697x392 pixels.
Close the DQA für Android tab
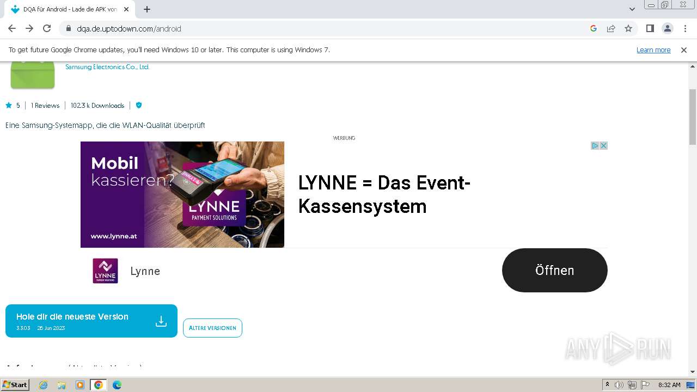point(126,9)
